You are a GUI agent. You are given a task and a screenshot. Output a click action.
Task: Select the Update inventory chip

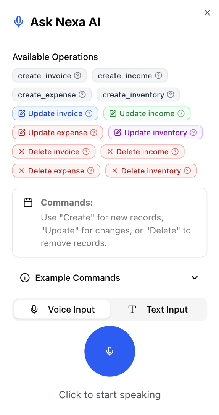click(155, 133)
